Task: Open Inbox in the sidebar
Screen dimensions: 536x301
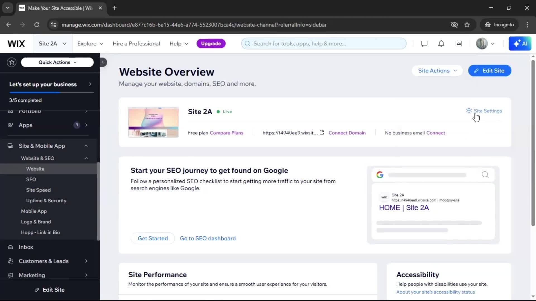Action: click(x=26, y=247)
